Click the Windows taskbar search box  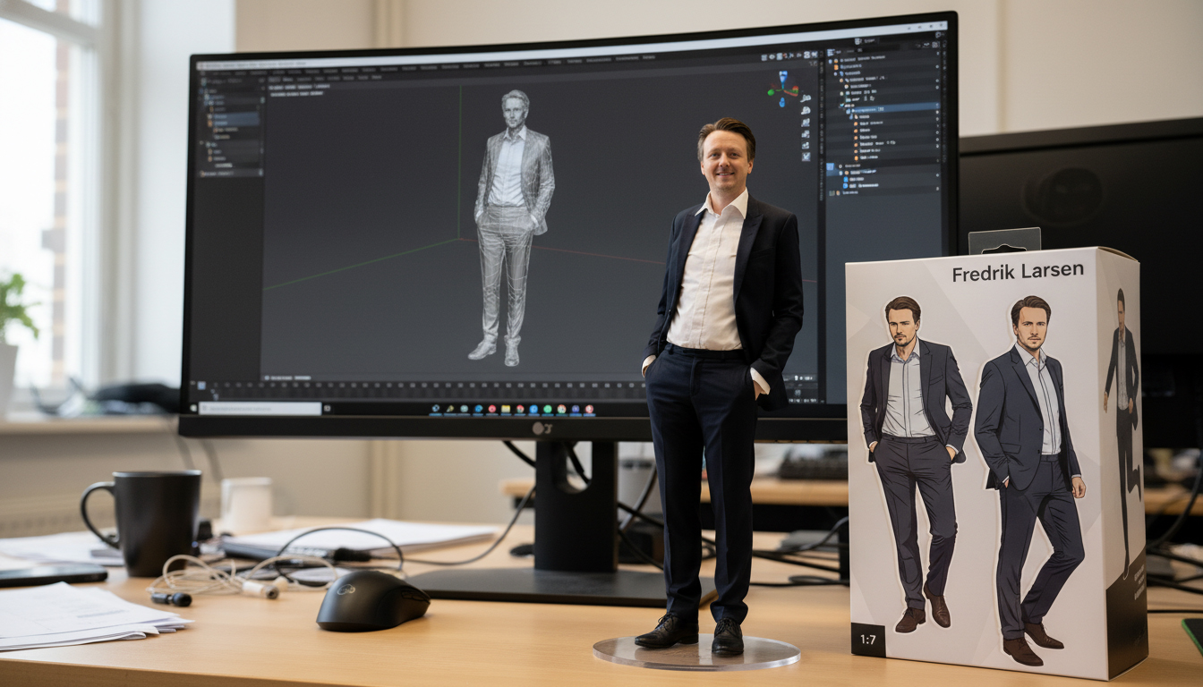260,408
